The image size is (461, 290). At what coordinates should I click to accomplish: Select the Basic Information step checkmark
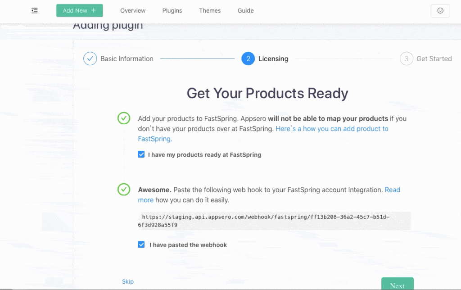click(x=90, y=59)
